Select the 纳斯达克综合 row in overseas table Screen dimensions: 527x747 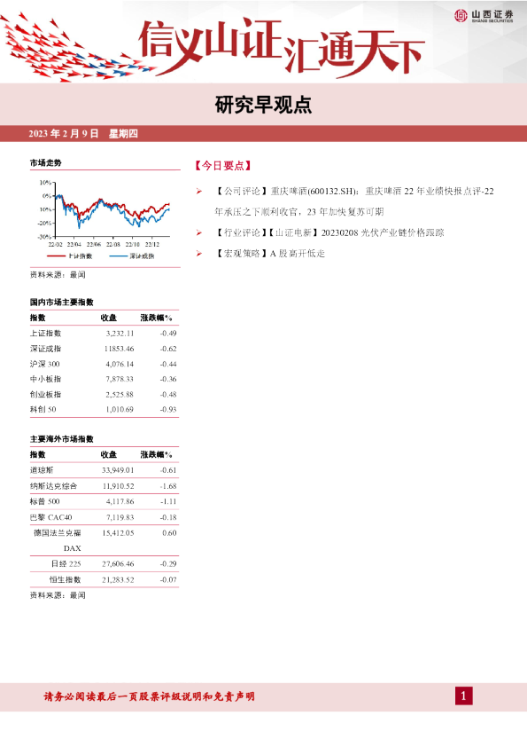coord(105,486)
